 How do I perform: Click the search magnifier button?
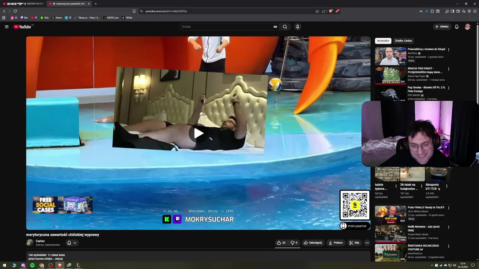285,27
